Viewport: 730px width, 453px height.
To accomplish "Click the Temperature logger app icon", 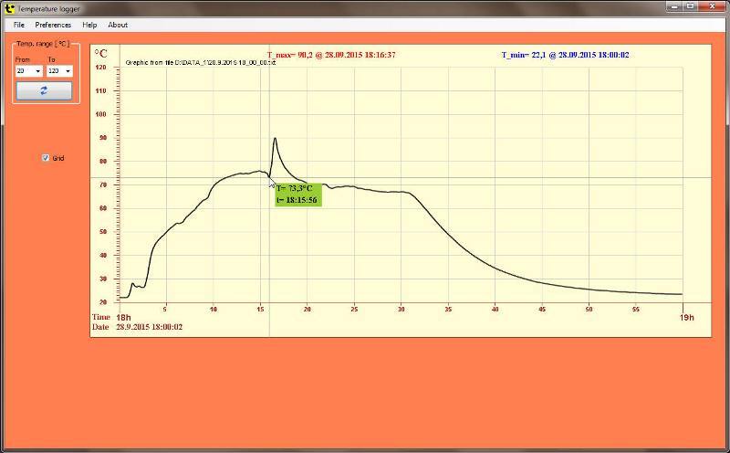I will point(9,8).
